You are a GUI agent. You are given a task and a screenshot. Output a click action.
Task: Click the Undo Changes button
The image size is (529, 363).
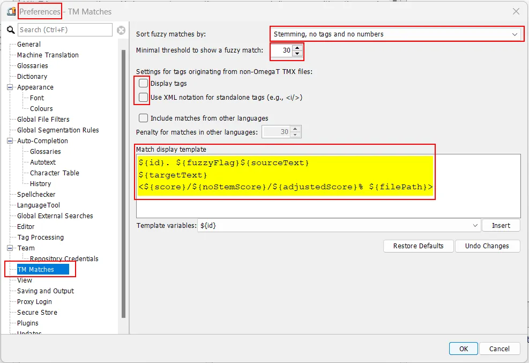pyautogui.click(x=487, y=246)
